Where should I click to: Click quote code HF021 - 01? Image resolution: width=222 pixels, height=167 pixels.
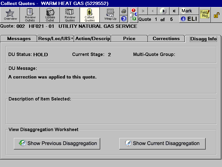pos(41,26)
